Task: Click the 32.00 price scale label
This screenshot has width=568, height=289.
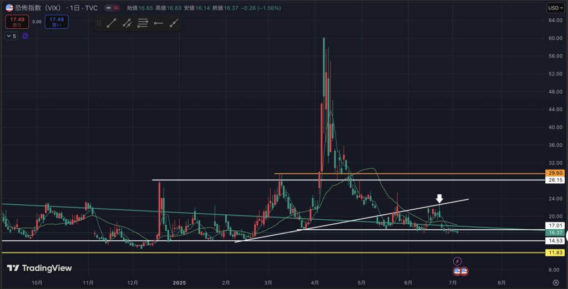Action: point(556,163)
